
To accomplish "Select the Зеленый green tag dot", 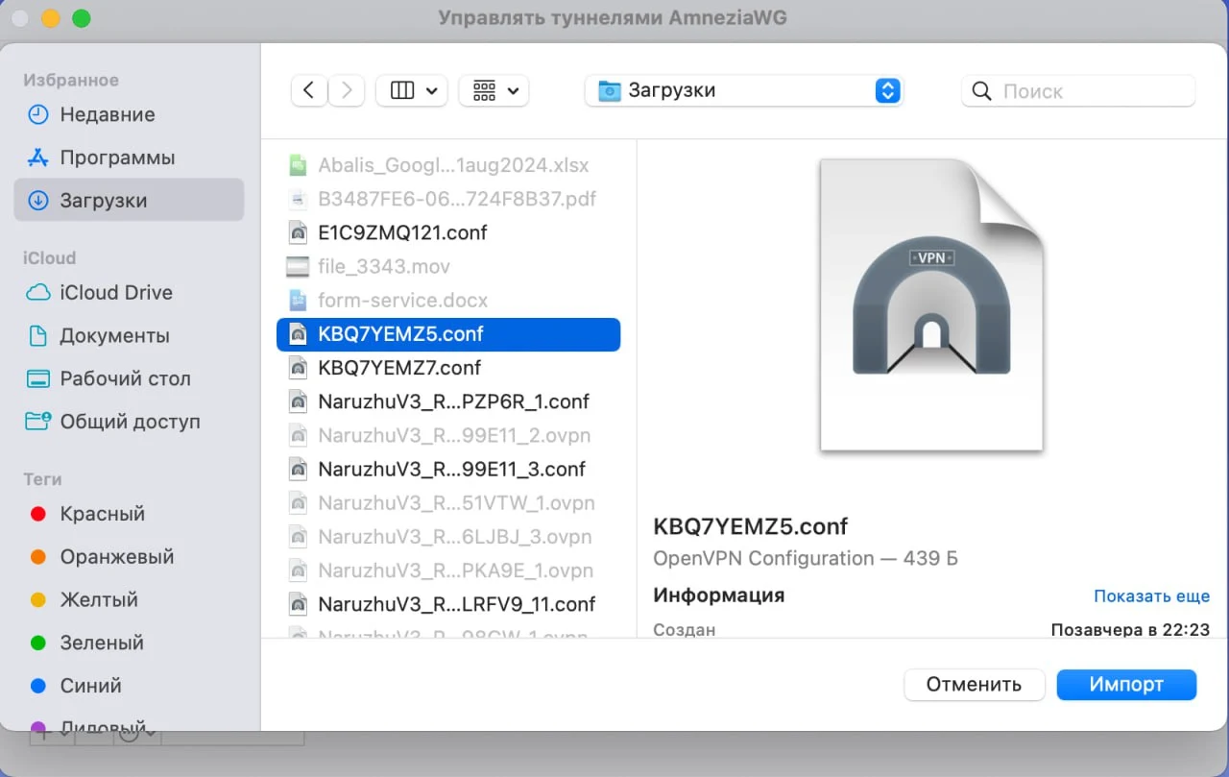I will (38, 643).
